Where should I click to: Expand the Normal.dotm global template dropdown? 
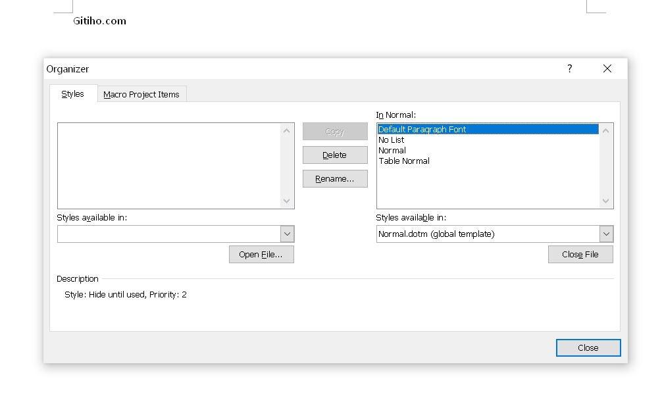pos(606,234)
